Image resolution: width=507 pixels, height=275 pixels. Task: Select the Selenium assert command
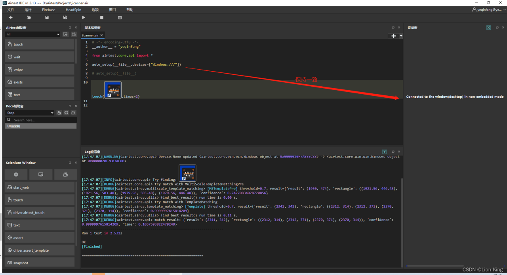(40, 238)
